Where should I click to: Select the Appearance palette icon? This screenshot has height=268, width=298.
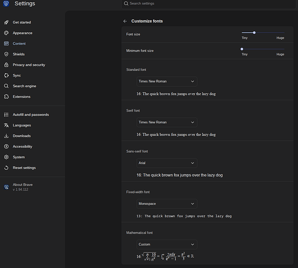(6, 33)
